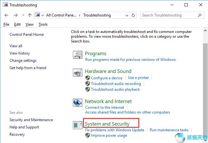
Task: Open Run maintenance tasks
Action: click(169, 130)
